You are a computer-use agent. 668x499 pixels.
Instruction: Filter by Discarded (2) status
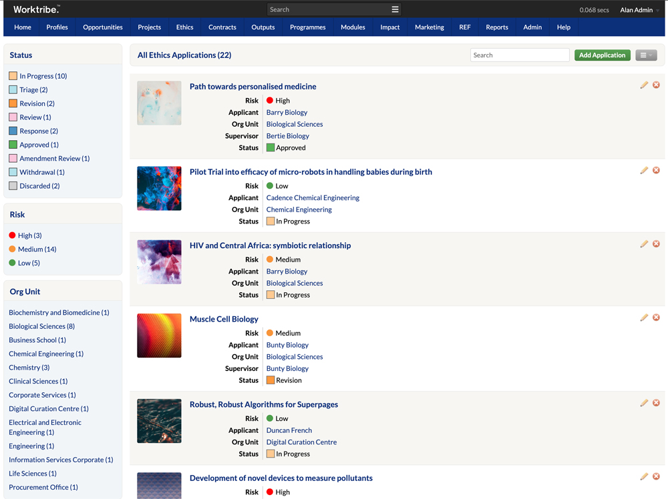coord(39,186)
